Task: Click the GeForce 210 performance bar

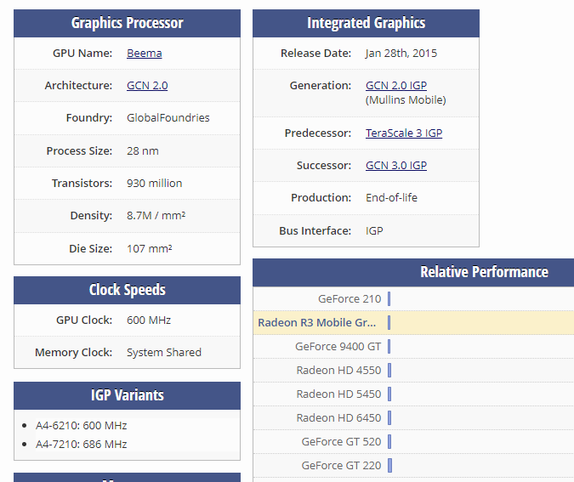Action: tap(389, 299)
